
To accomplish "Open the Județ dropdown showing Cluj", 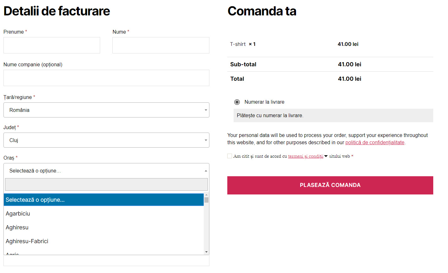I will 106,140.
